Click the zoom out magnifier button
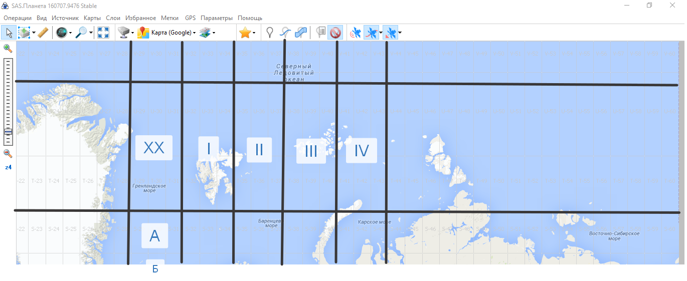Screen dimensions: 687x281 [8, 153]
